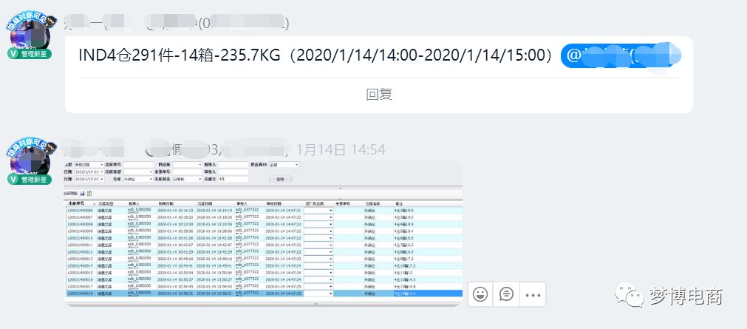Open the comment reply bubble icon
The image size is (747, 329).
pos(506,294)
